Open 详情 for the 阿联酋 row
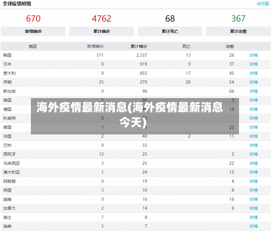Screen dimensions: 271x233 [254, 182]
